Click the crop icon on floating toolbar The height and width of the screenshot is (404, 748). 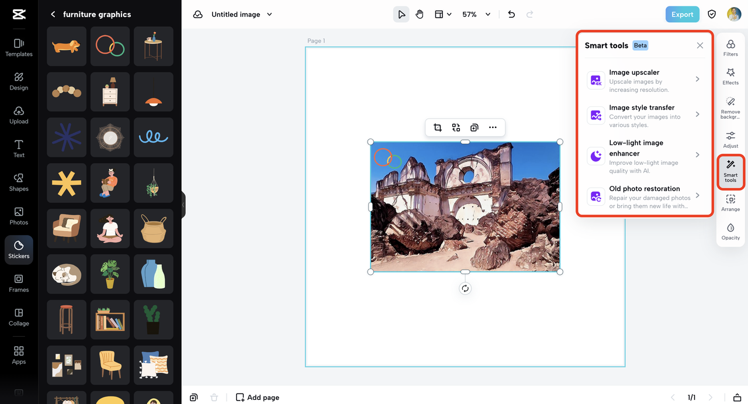pos(438,127)
